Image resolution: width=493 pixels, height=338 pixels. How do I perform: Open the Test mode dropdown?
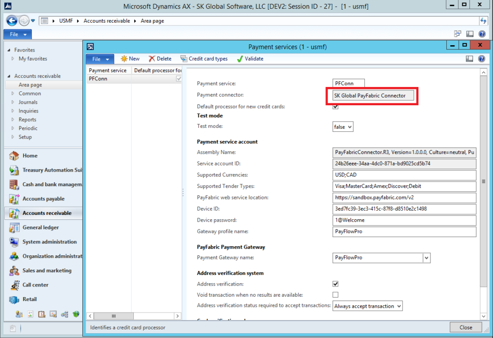[343, 127]
